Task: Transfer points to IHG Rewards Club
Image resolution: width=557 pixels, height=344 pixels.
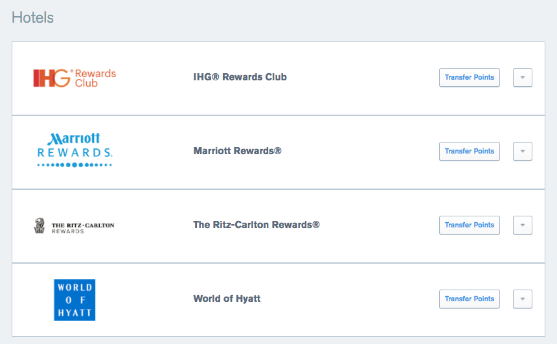Action: point(470,78)
